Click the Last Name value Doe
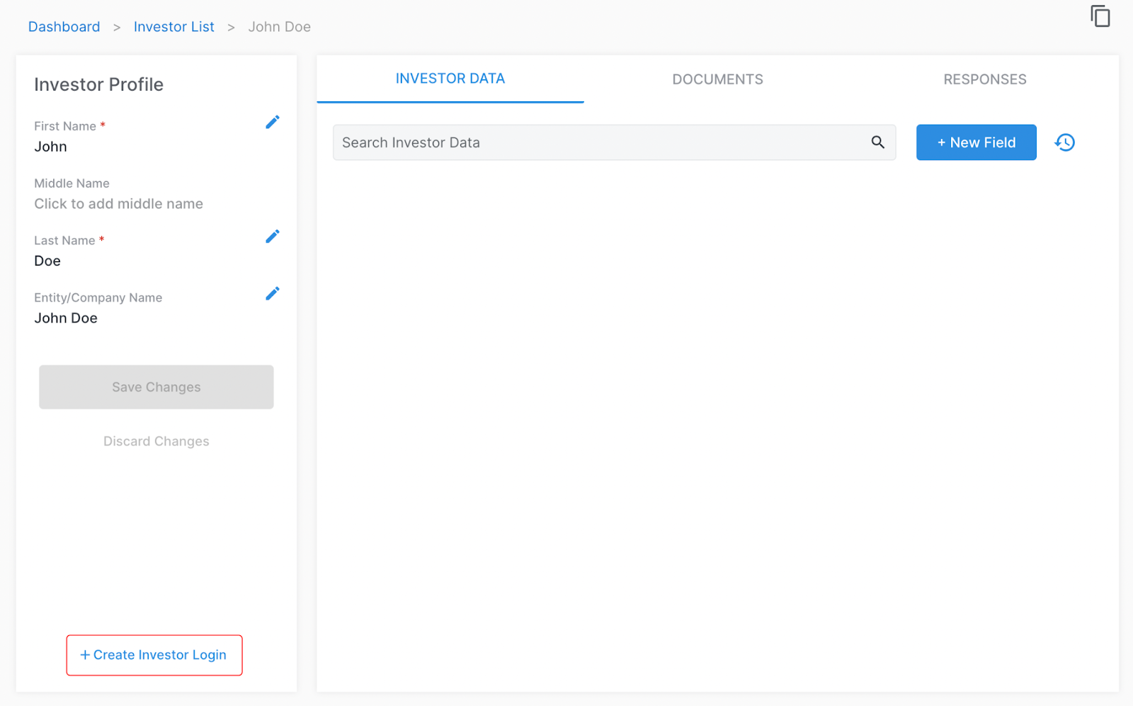 47,261
